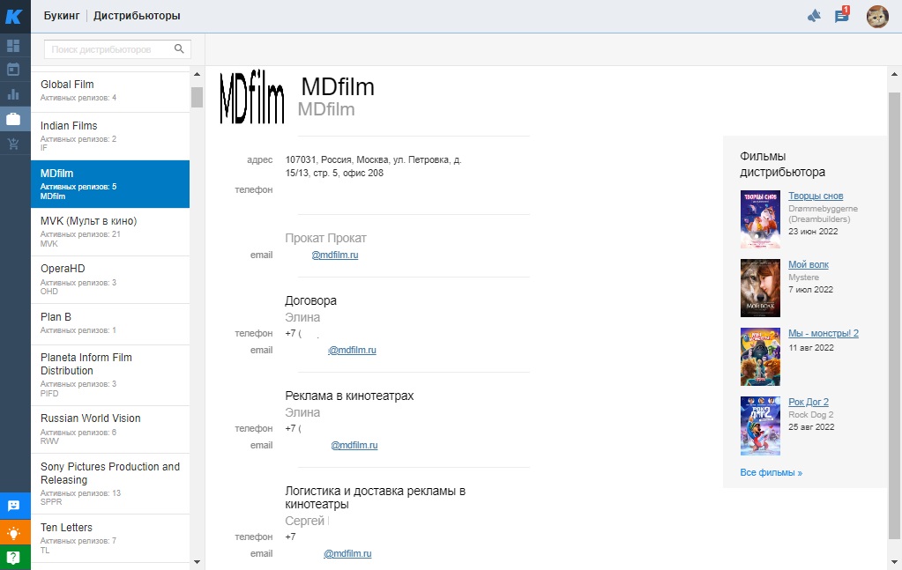Click the distributor list scrollbar thumb
Viewport: 902px width, 570px height.
tap(197, 97)
